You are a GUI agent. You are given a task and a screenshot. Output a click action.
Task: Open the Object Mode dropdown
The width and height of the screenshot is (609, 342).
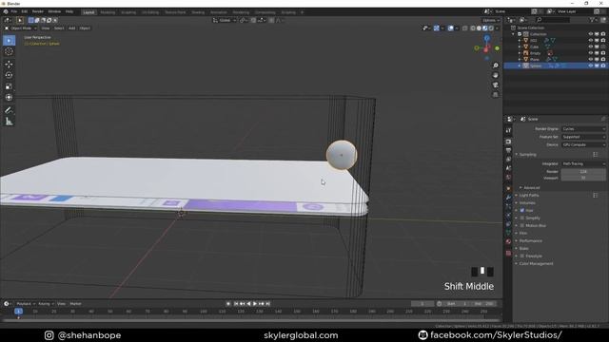click(x=21, y=28)
